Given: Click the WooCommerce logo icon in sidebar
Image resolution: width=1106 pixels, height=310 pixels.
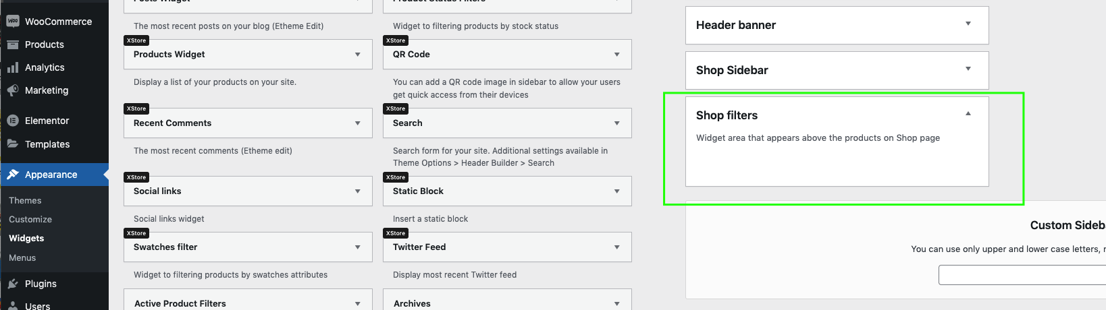Looking at the screenshot, I should [x=13, y=21].
